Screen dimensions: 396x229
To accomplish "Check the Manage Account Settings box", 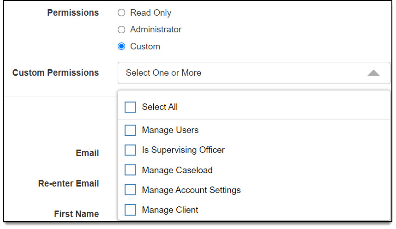I will click(x=130, y=190).
